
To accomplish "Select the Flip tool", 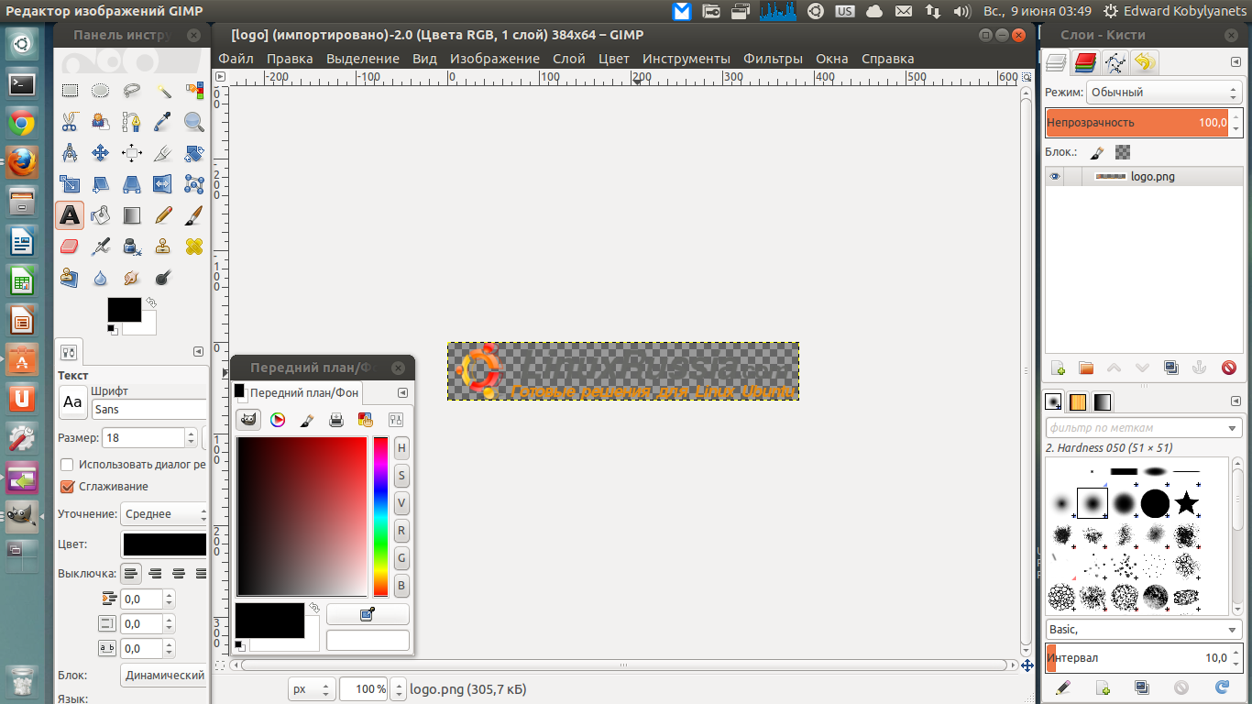I will pos(163,184).
